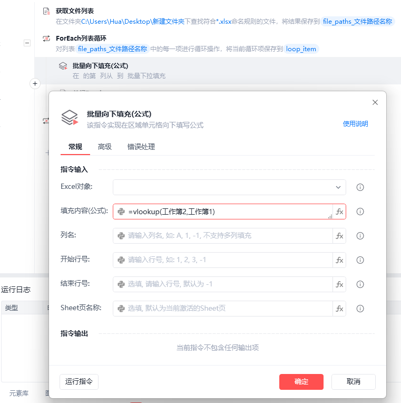Click the 批量向下填充(公式) step icon in flow
Screen dimensions: 401x403
(x=63, y=66)
